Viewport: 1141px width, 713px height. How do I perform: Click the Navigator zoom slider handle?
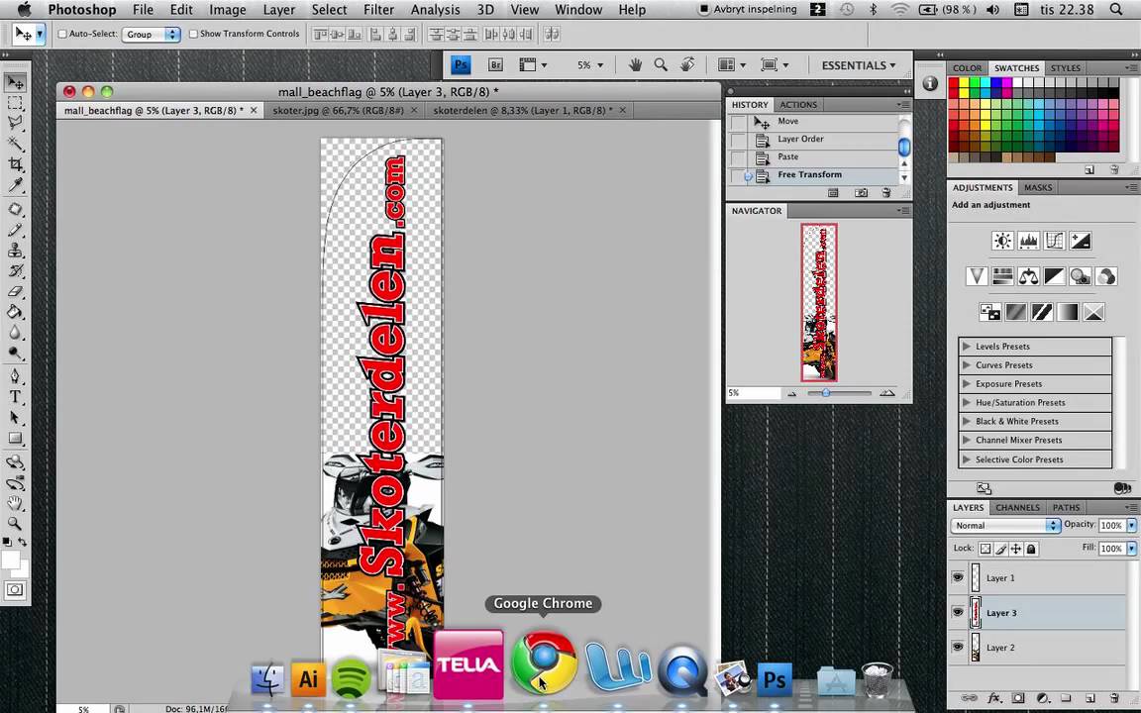(x=826, y=393)
